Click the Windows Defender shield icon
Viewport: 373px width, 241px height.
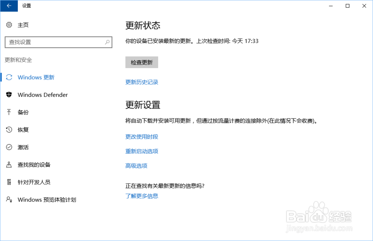coord(9,95)
